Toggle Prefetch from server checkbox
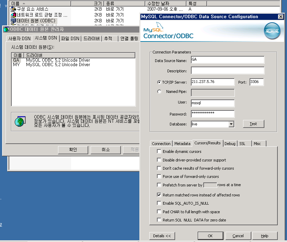Image resolution: width=287 pixels, height=242 pixels. click(159, 185)
